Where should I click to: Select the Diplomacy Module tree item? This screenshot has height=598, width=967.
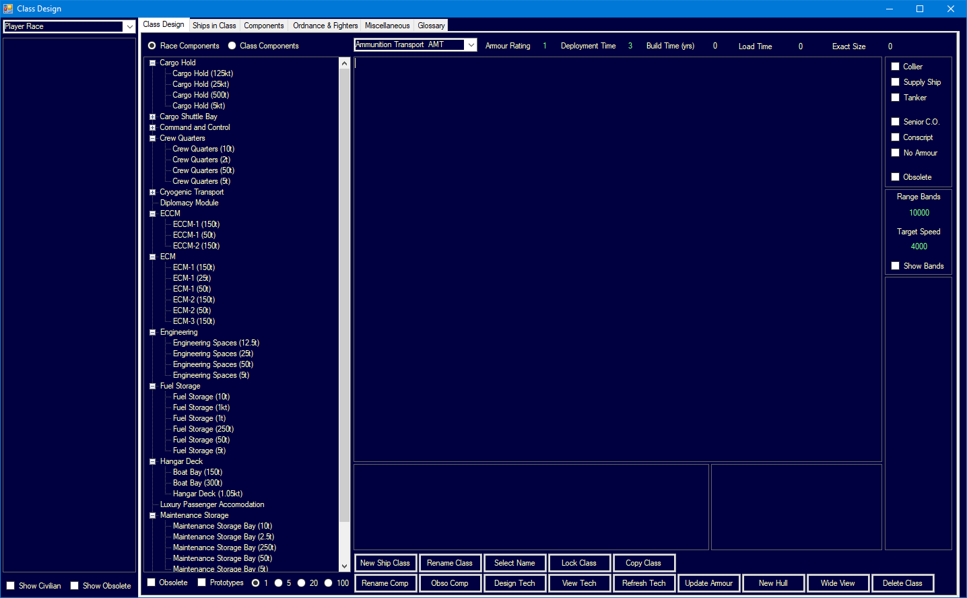coord(189,203)
